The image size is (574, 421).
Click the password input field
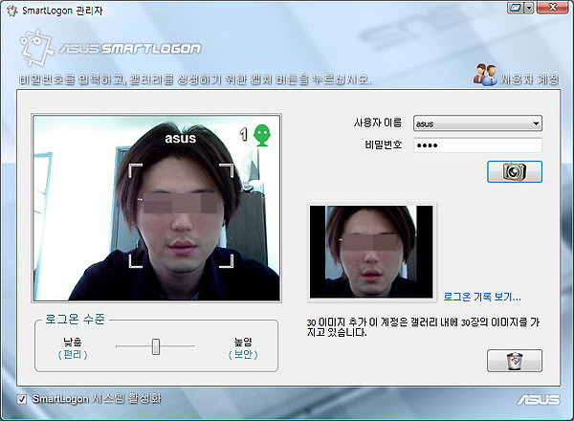tap(477, 145)
